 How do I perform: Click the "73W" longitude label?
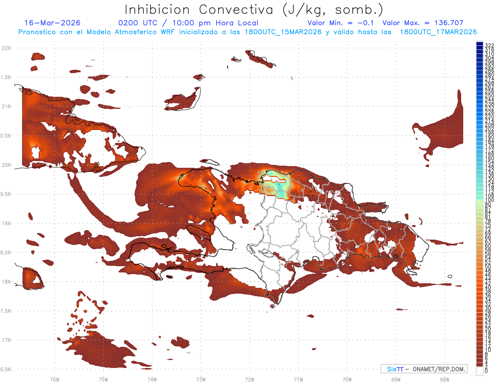[x=201, y=379]
